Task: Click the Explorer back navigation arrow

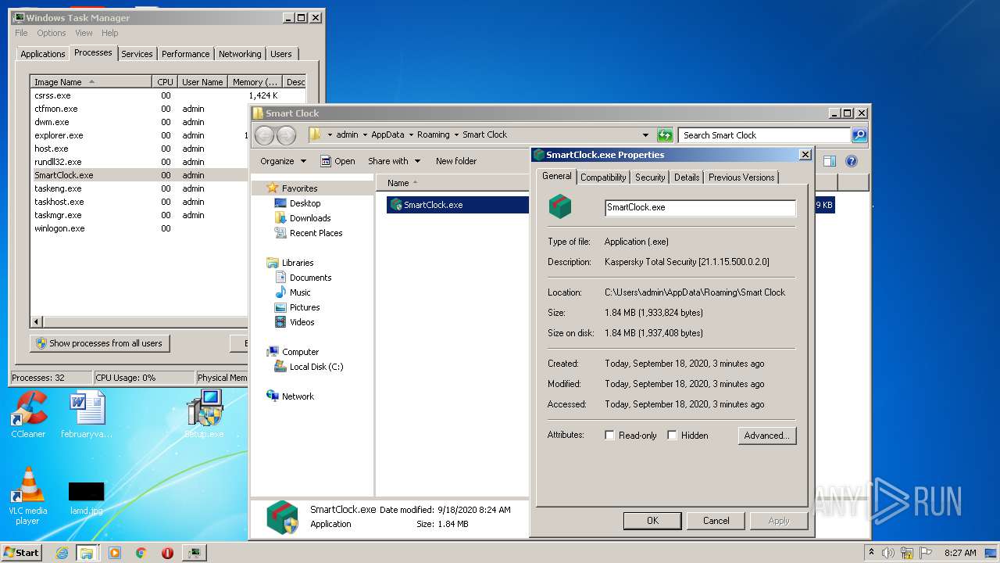Action: (x=264, y=135)
